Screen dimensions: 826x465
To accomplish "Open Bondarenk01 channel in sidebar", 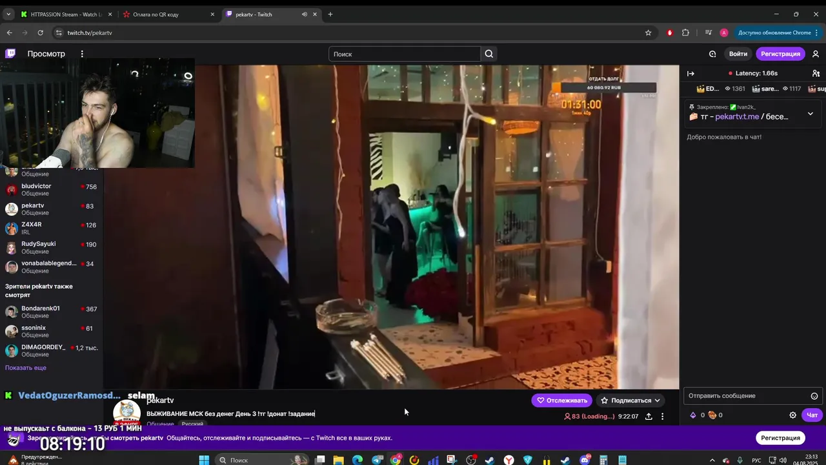I will pyautogui.click(x=52, y=312).
